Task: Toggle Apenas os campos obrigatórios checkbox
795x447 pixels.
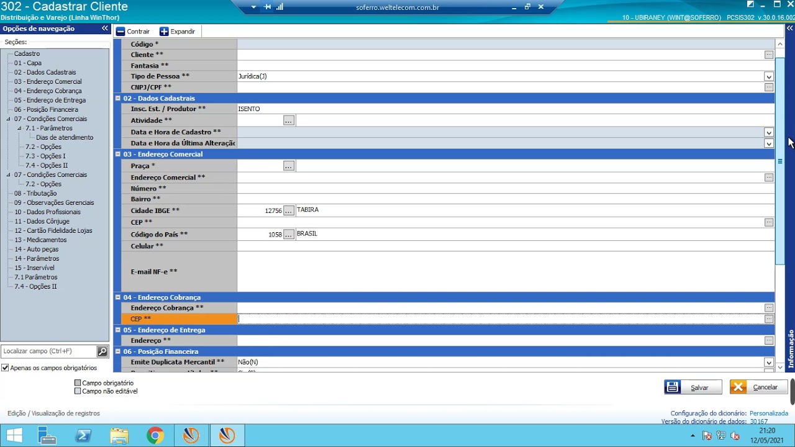Action: coord(5,368)
